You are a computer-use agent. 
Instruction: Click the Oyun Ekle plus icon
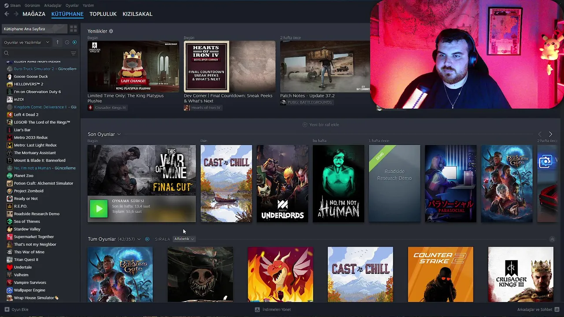click(x=7, y=310)
